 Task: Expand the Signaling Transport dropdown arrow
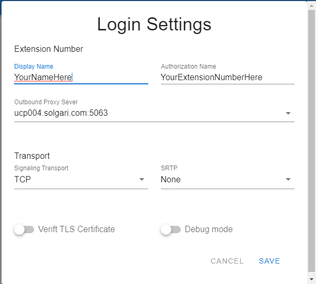(x=141, y=180)
